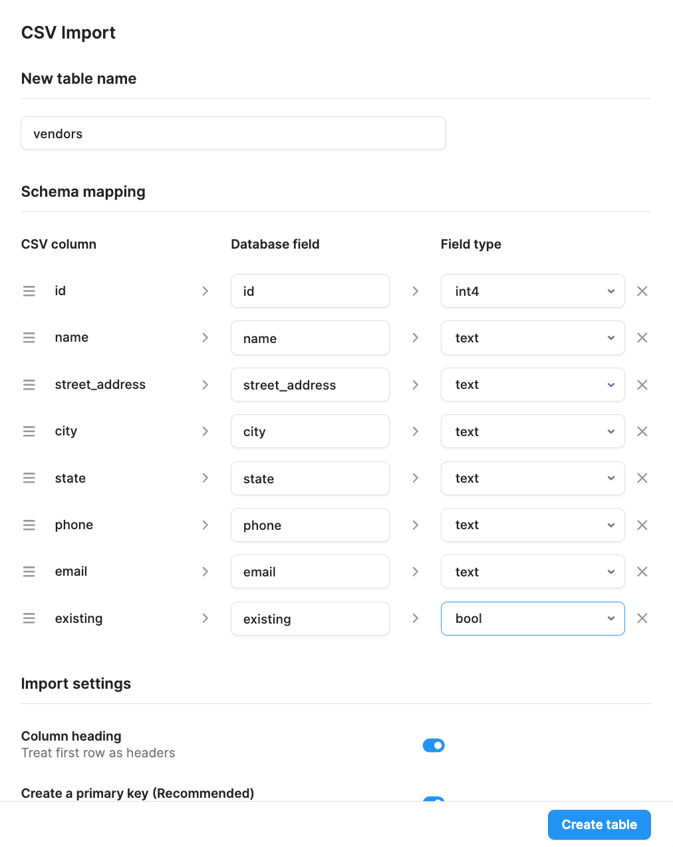Viewport: 673px width, 847px height.
Task: Remove the id column mapping
Action: (x=642, y=291)
